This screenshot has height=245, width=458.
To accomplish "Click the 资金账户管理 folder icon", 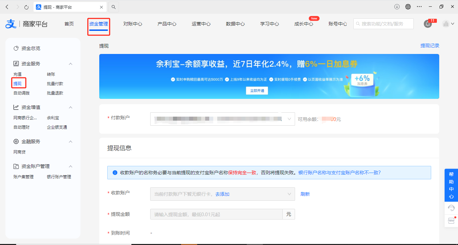I will click(16, 166).
